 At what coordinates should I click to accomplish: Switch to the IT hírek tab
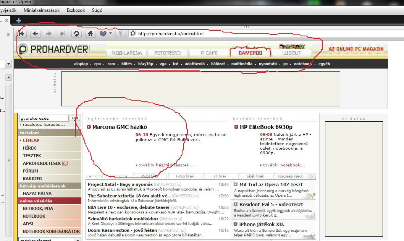(x=220, y=176)
